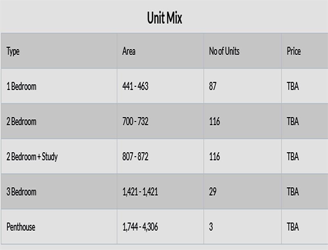The height and width of the screenshot is (250, 328).
Task: Click the "1 Bedroom" type cell
Action: pos(21,86)
